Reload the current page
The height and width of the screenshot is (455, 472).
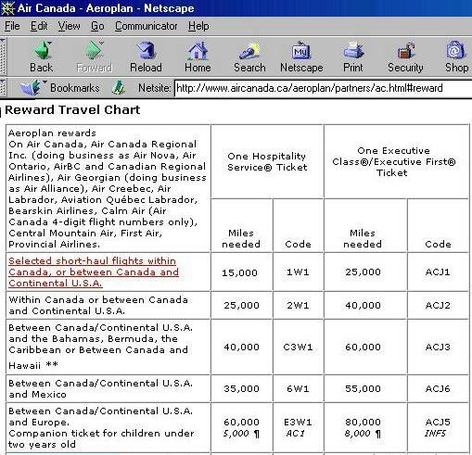coord(146,50)
